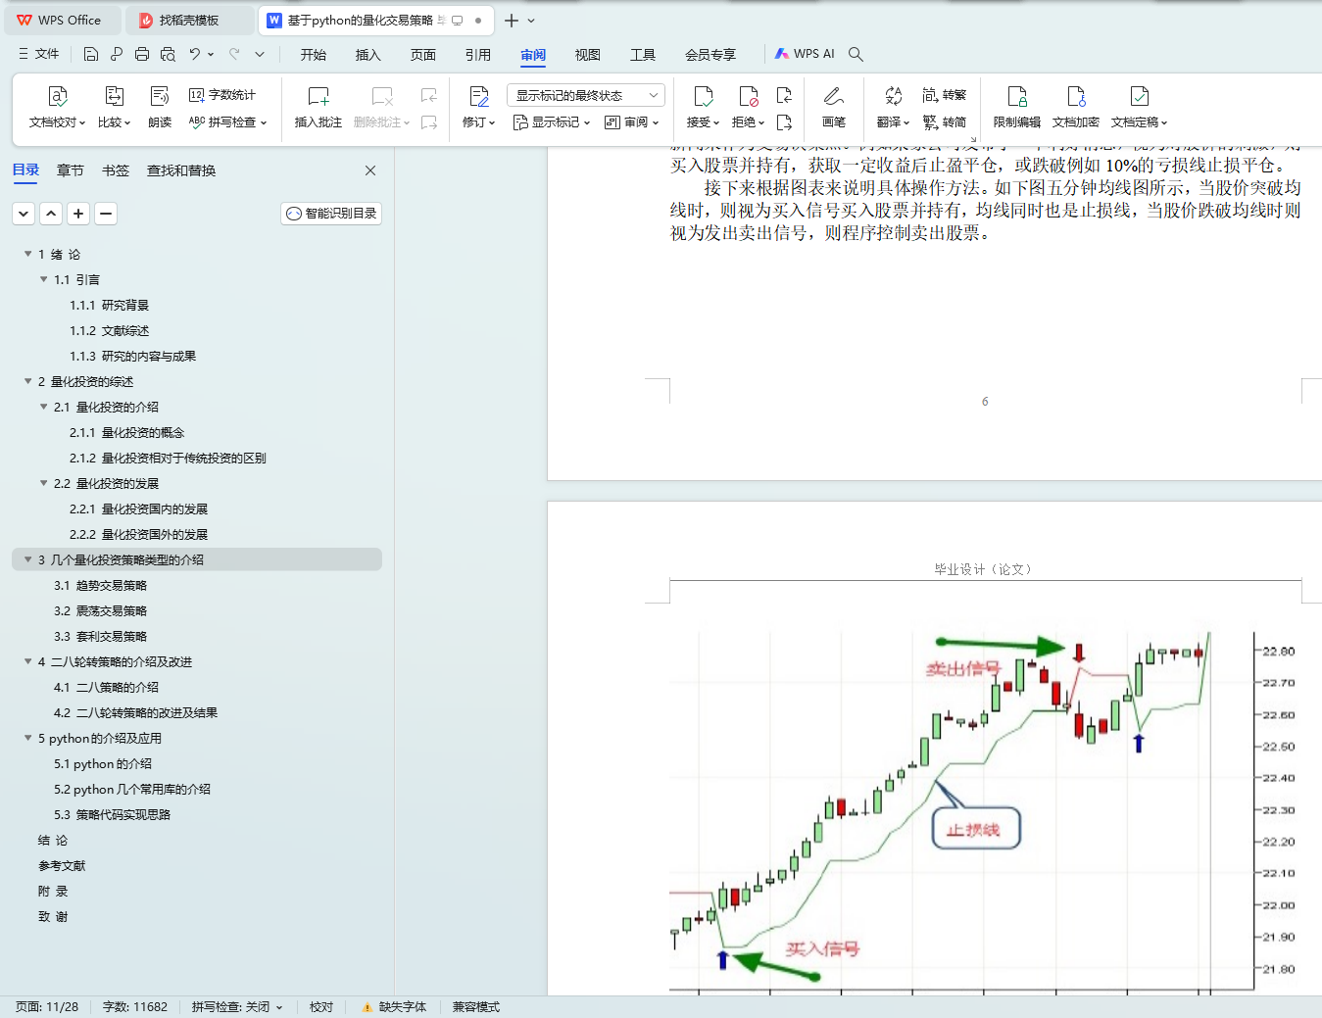This screenshot has width=1322, height=1018.
Task: Click the outline minus button
Action: pos(106,214)
